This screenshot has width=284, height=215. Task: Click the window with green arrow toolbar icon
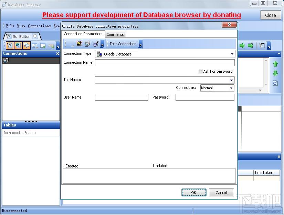[43, 46]
